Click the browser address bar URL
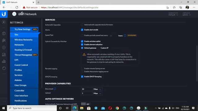This screenshot has height=111, width=198. pyautogui.click(x=70, y=7)
